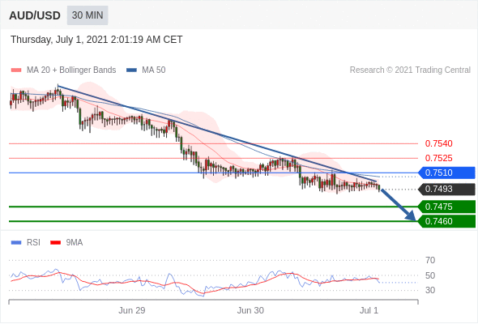Viewport: 478px width, 324px height.
Task: Select the green 0.7460 target tag
Action: coord(446,221)
